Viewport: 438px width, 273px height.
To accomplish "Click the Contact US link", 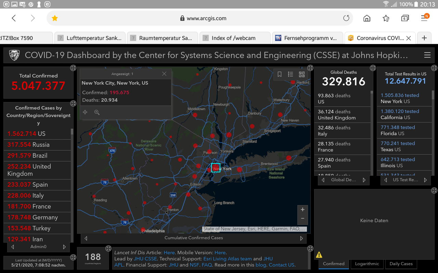I will (x=282, y=265).
